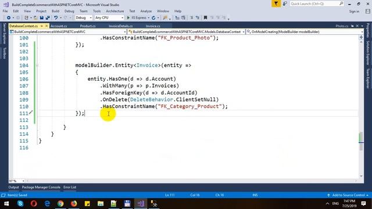Sign in to Visual Studio

point(354,12)
